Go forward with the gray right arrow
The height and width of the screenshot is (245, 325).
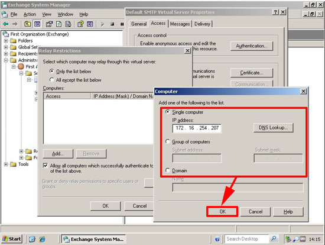pyautogui.click(x=15, y=24)
